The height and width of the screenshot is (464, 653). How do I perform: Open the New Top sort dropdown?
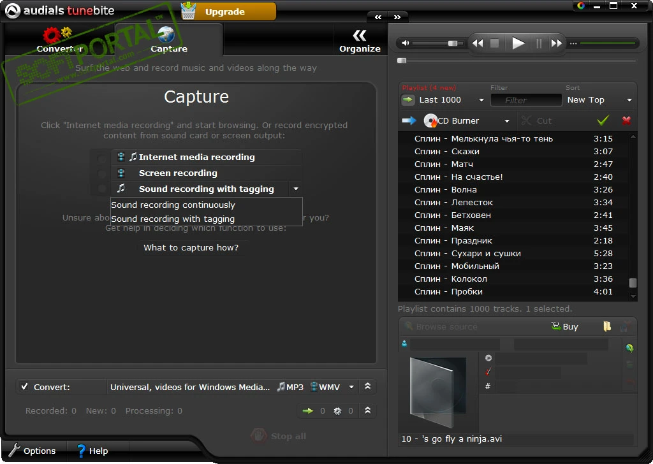click(x=629, y=100)
